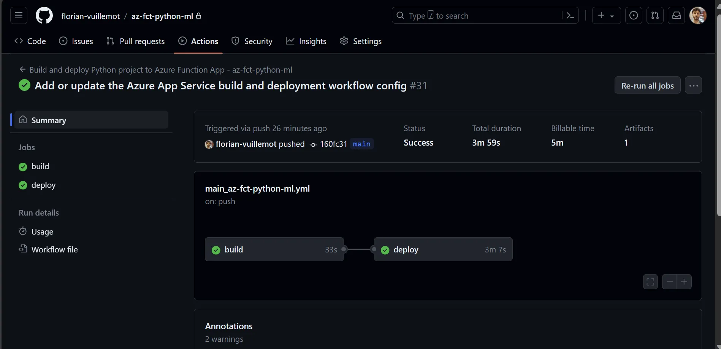Open az-fct-python-ml repository link
Viewport: 721px width, 349px height.
pyautogui.click(x=162, y=16)
